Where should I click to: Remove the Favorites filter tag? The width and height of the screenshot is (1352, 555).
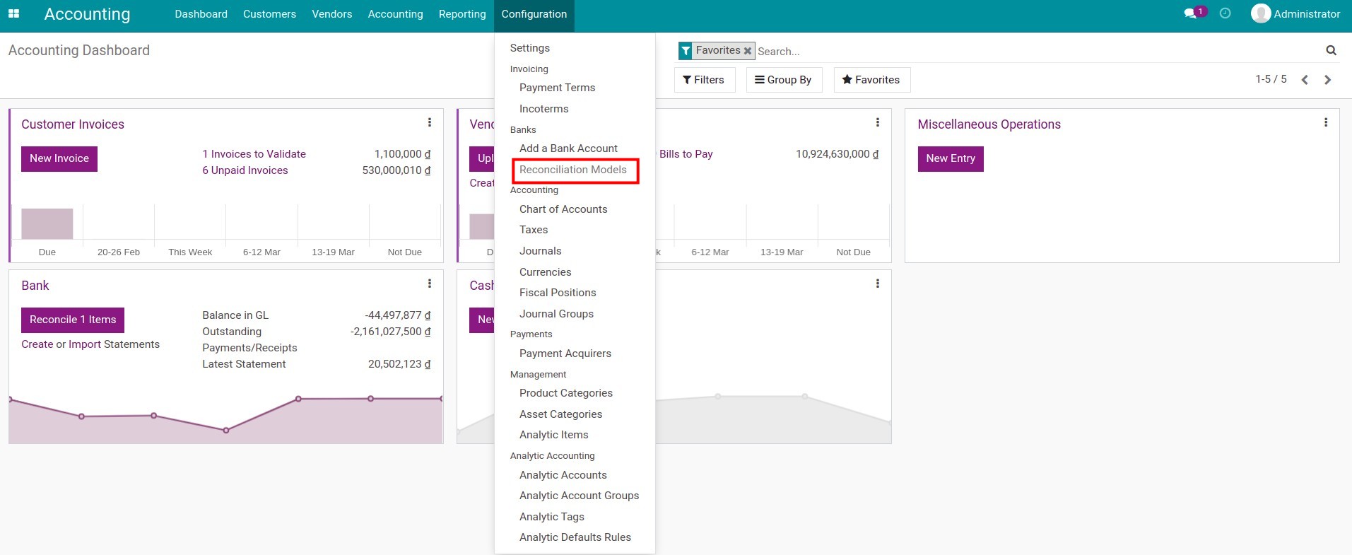pyautogui.click(x=747, y=51)
